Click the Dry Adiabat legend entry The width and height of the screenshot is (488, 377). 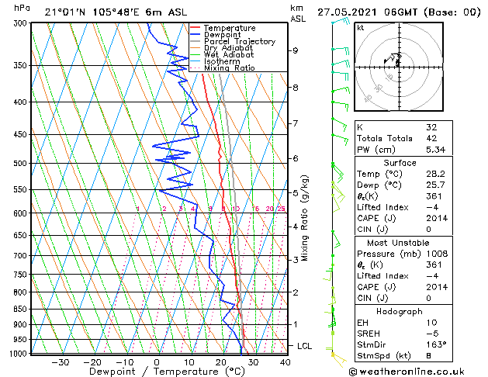tap(222, 48)
